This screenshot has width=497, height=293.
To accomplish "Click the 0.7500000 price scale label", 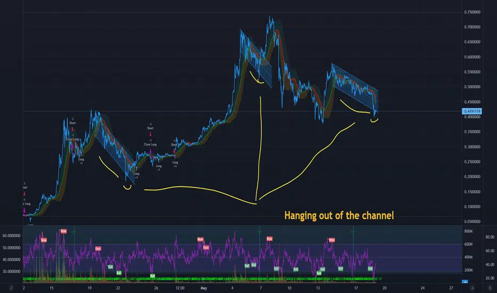I will (472, 12).
